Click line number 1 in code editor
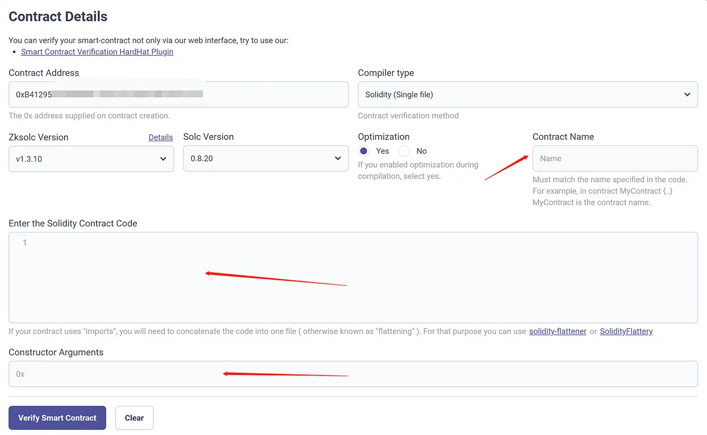The width and height of the screenshot is (707, 435). click(x=25, y=243)
